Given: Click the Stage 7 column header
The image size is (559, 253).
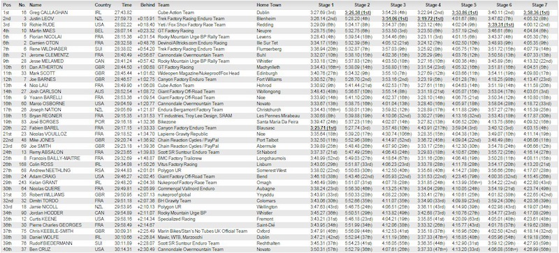Looking at the screenshot, I should 539,5.
